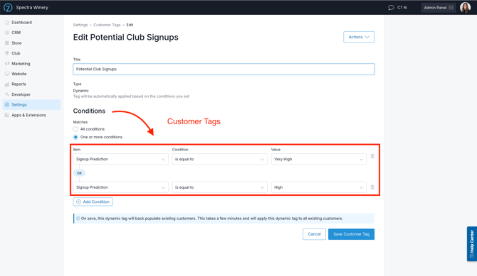
Task: Click the Marketing megaphone icon
Action: pos(7,64)
